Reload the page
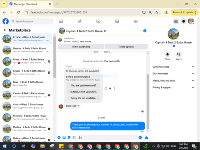 coord(18,12)
